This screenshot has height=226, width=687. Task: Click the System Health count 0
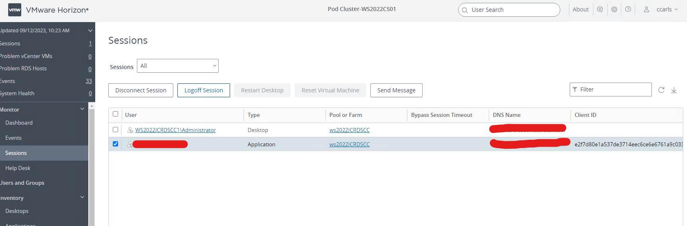[90, 94]
